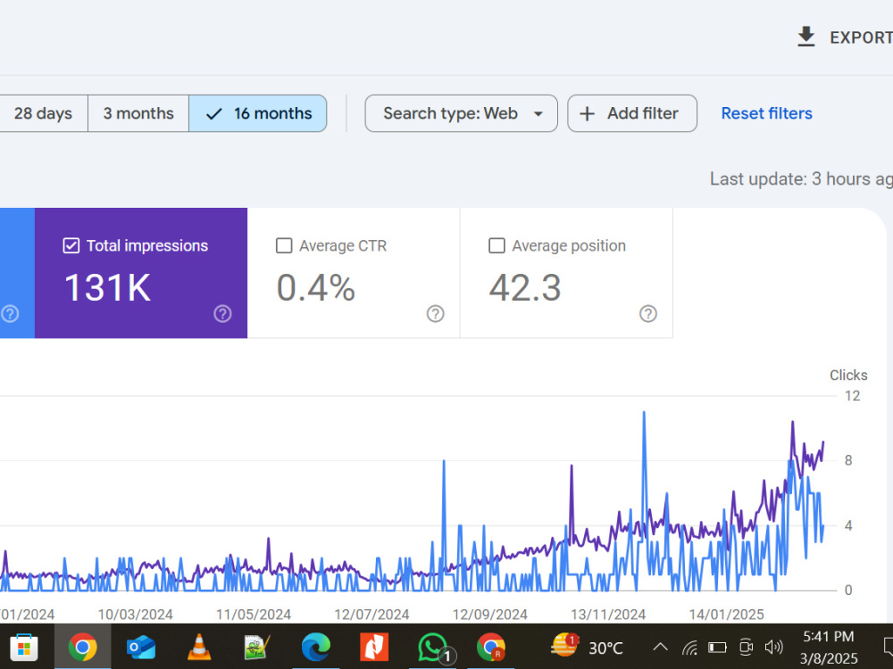Image resolution: width=893 pixels, height=669 pixels.
Task: Open Google Chrome from the taskbar
Action: coord(82,647)
